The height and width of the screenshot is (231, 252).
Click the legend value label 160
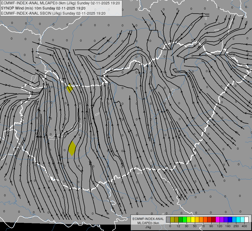coord(228,226)
